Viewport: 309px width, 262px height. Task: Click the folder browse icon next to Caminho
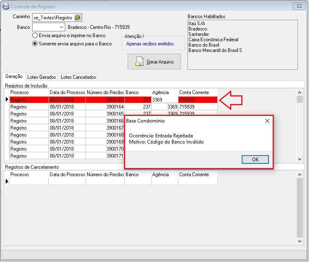click(78, 18)
